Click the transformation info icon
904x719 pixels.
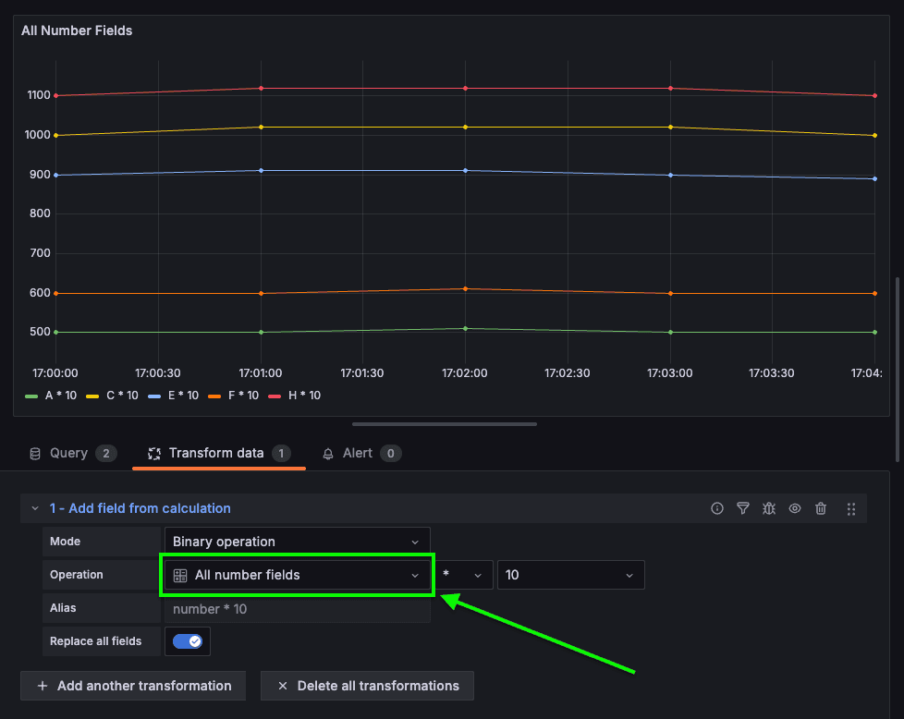tap(716, 508)
